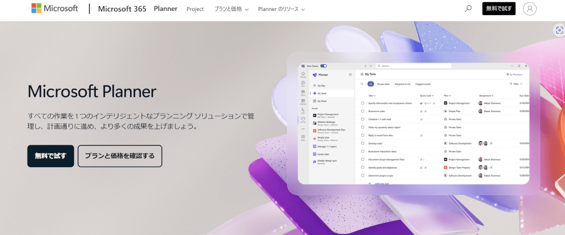
Task: Open the Website Redesign pinned plan
Action: tap(326, 123)
